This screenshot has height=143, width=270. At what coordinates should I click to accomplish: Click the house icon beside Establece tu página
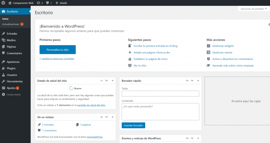[x=130, y=59]
